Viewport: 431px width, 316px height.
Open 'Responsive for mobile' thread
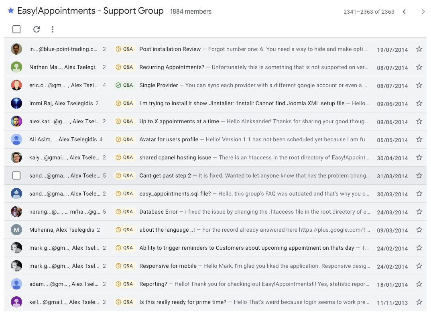click(168, 266)
